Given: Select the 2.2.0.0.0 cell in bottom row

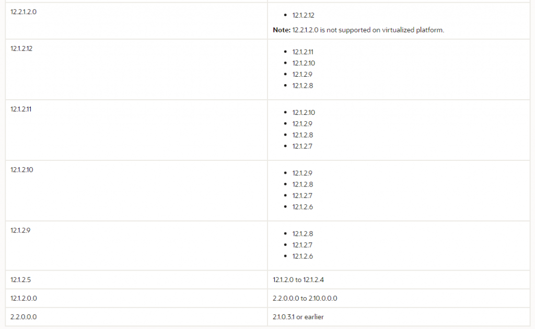Looking at the screenshot, I should (x=24, y=317).
